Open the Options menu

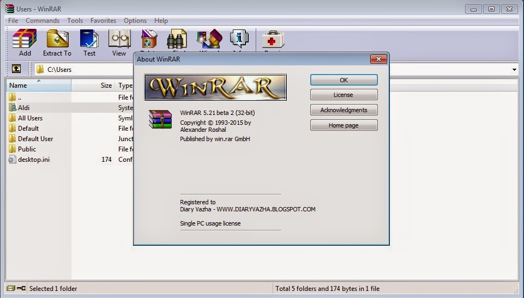click(x=135, y=20)
